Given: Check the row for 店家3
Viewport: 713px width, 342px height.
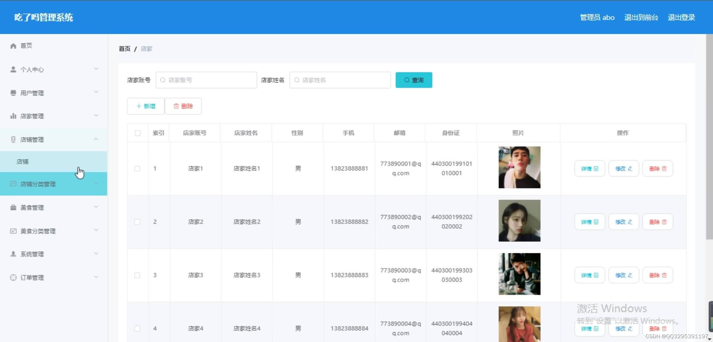Looking at the screenshot, I should (x=137, y=275).
